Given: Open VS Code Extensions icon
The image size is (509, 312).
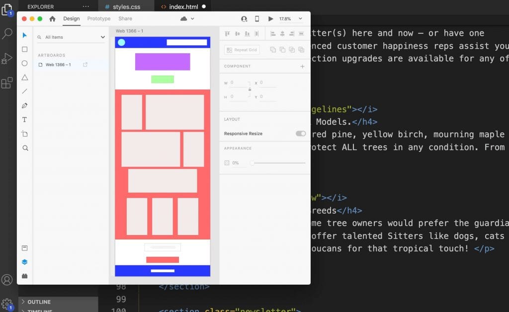Looking at the screenshot, I should [x=7, y=83].
